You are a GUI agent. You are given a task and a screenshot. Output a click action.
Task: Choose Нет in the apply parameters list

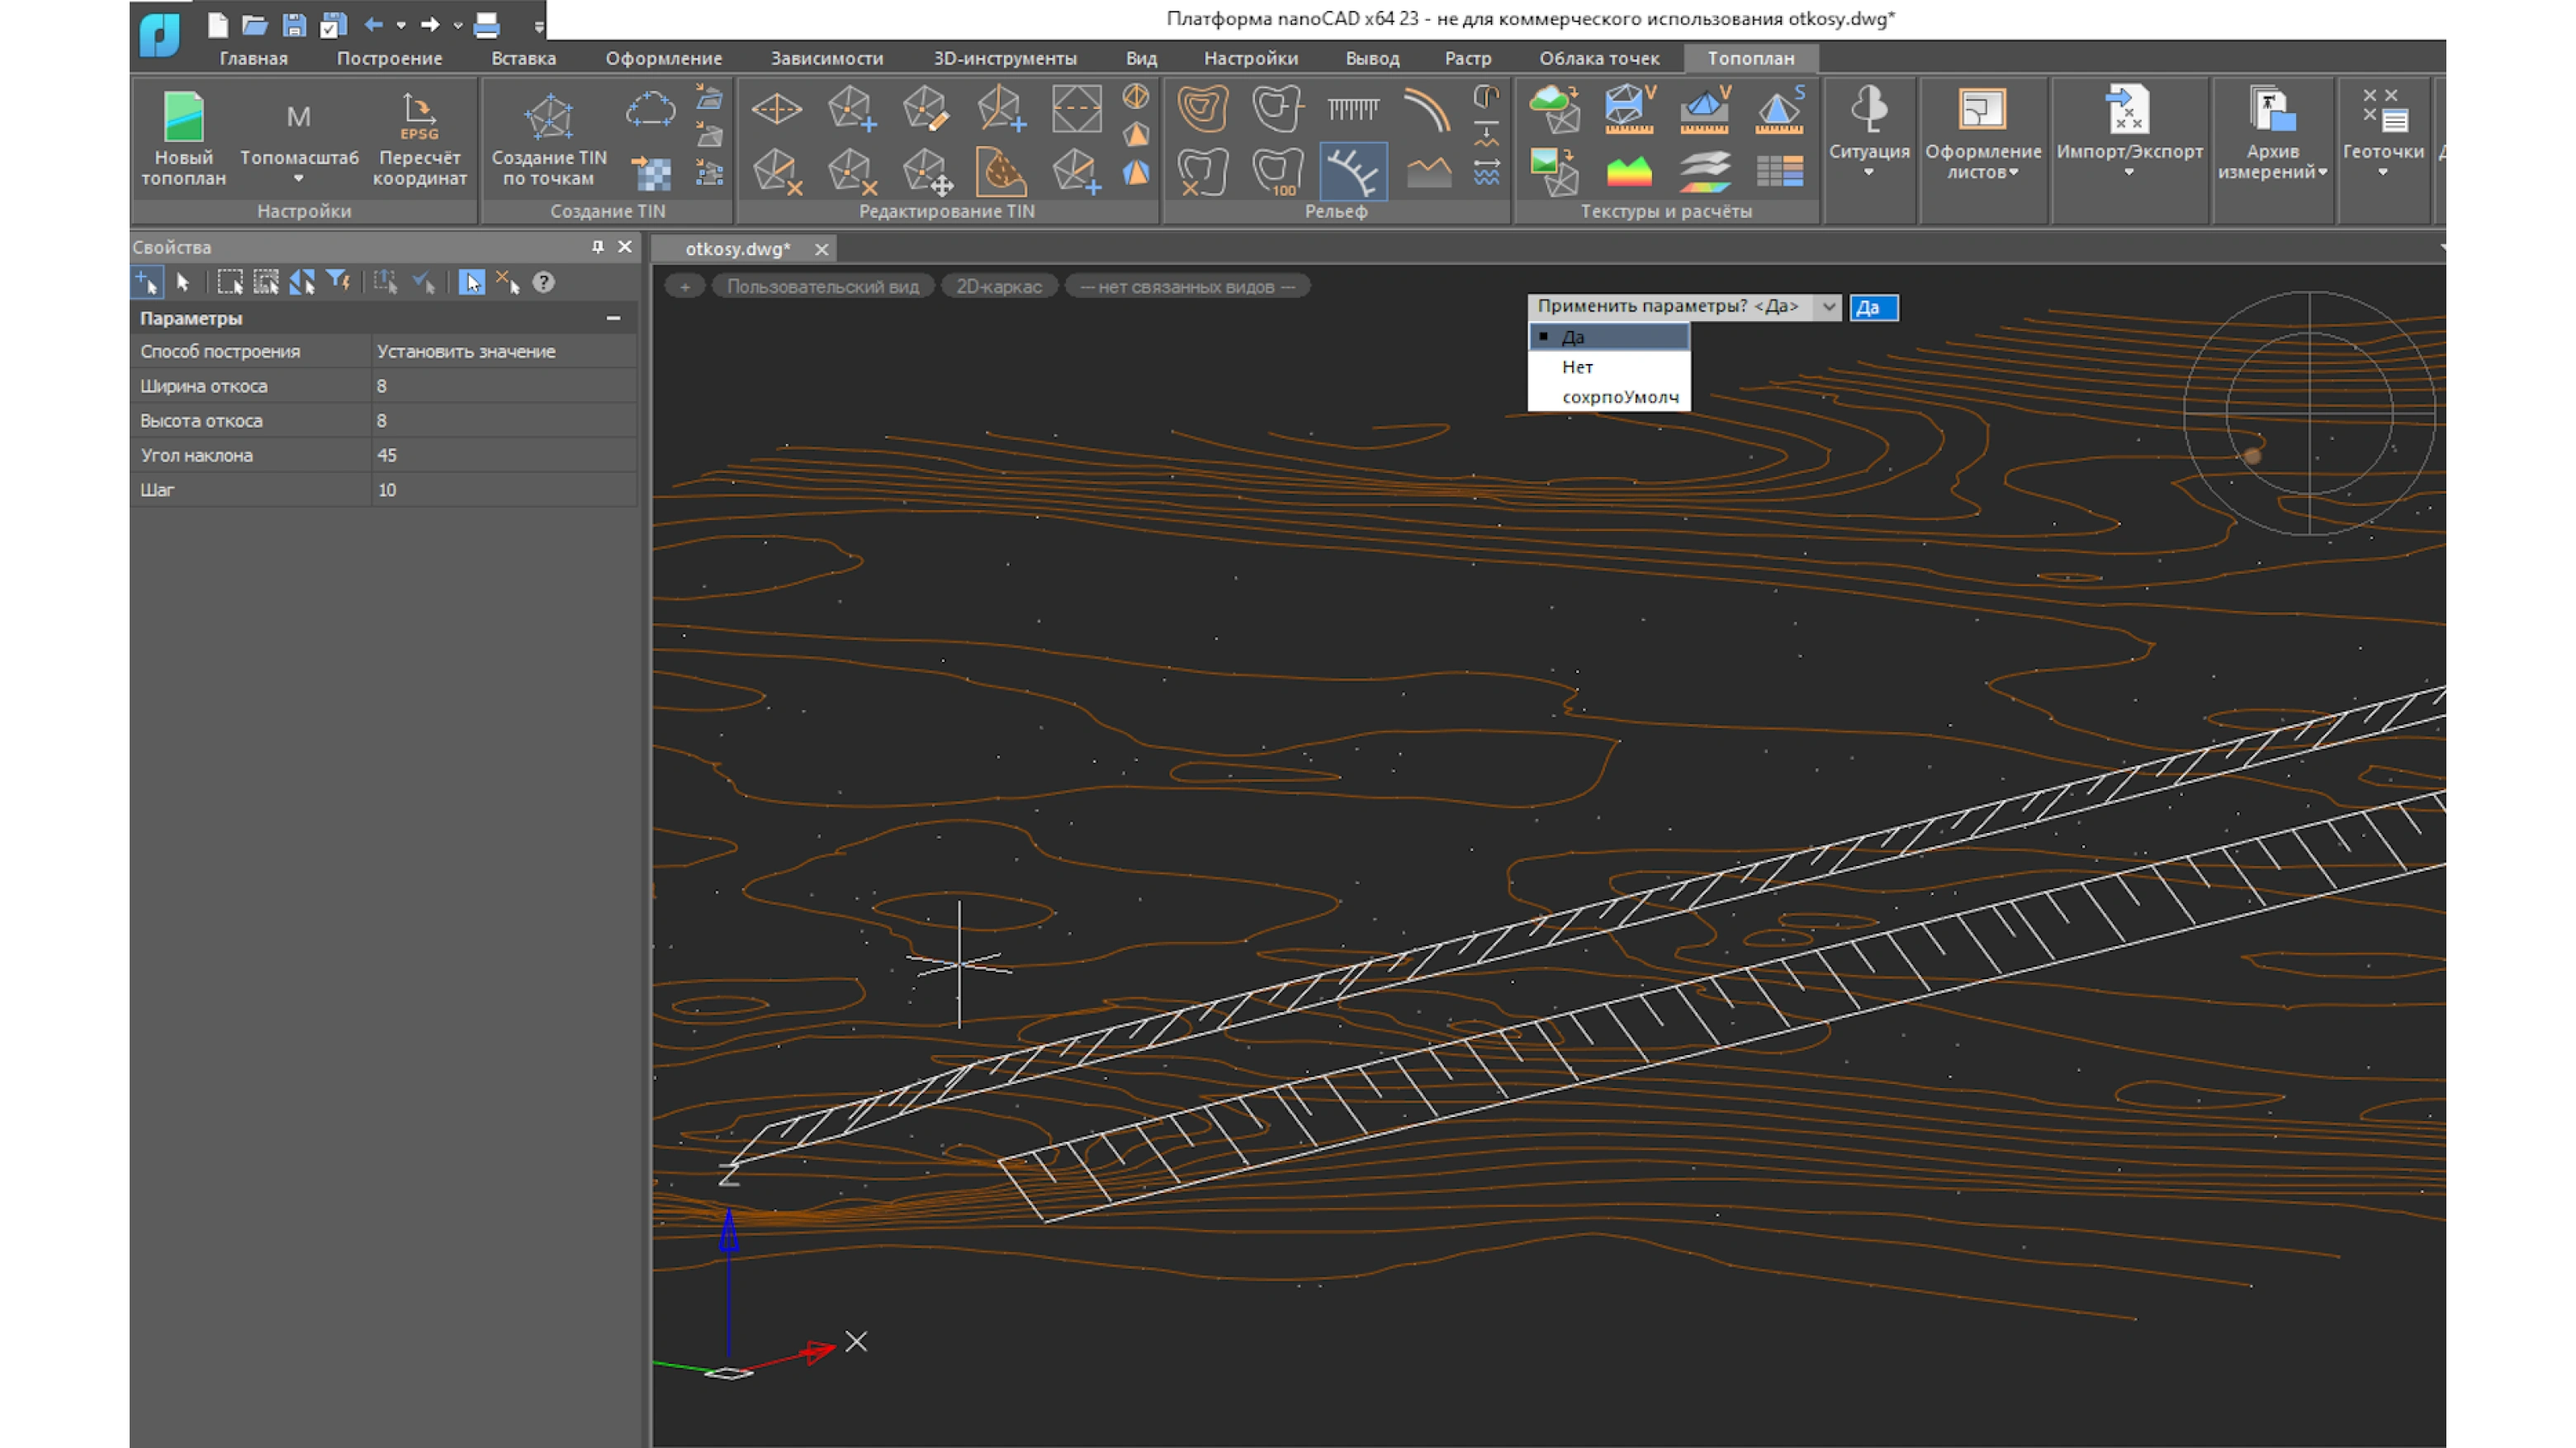[x=1577, y=367]
